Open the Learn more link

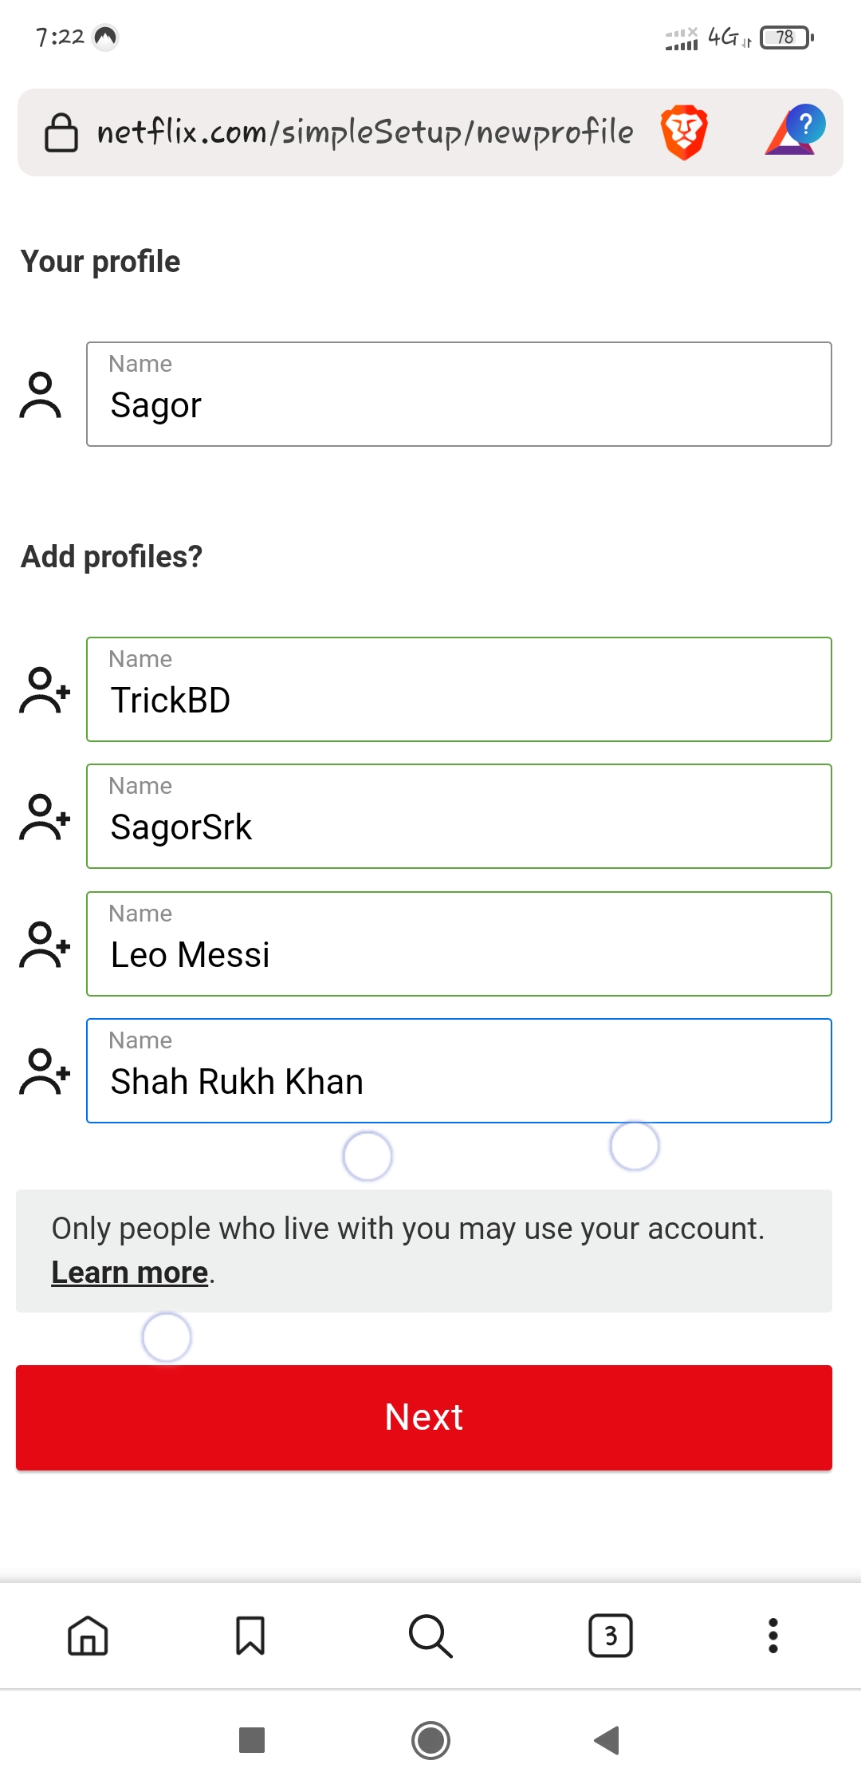coord(130,1273)
